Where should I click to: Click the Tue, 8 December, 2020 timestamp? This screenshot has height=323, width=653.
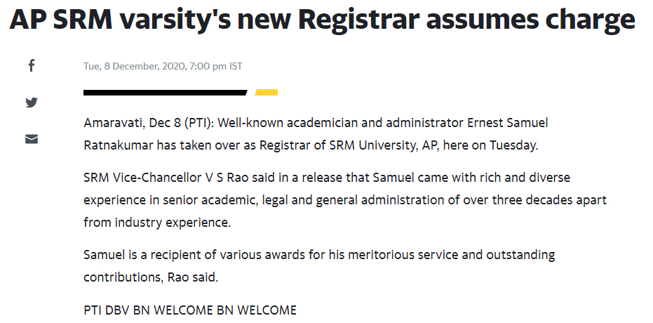(163, 67)
